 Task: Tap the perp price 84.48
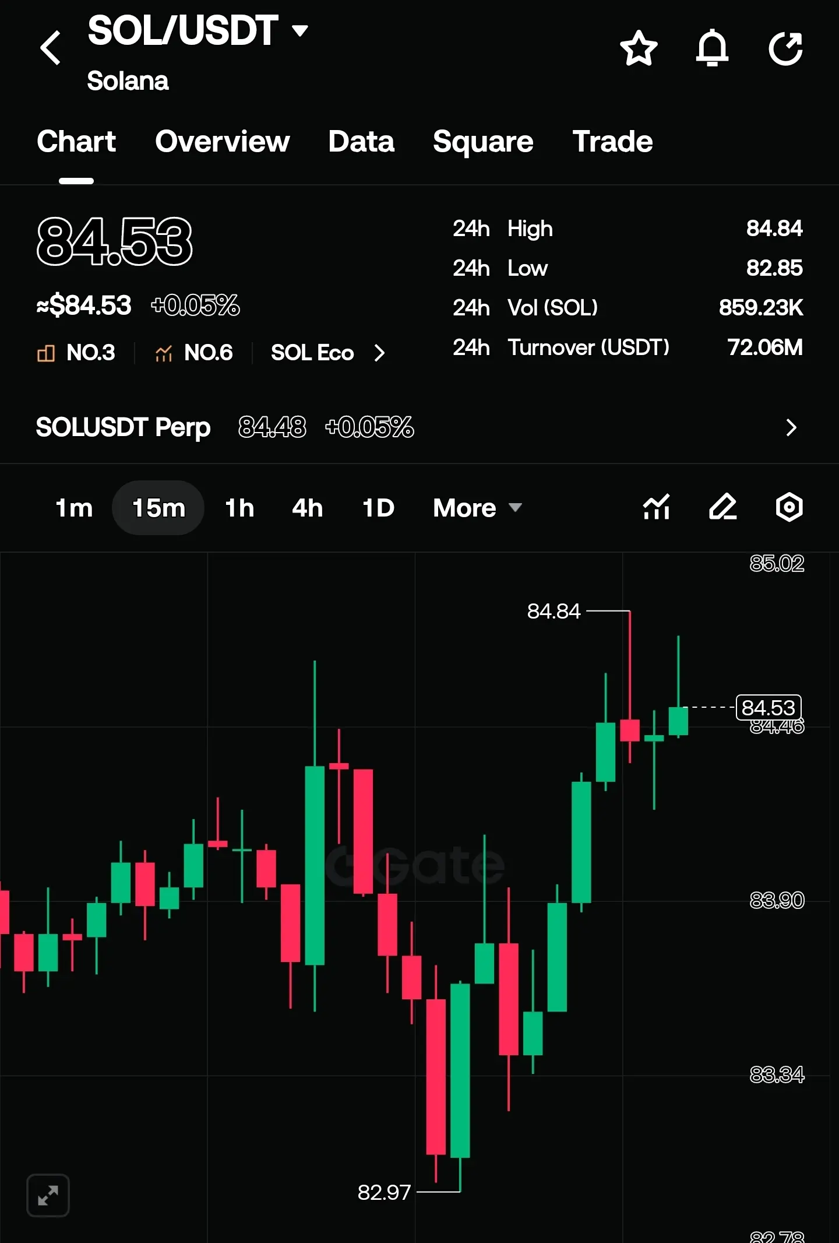coord(272,427)
